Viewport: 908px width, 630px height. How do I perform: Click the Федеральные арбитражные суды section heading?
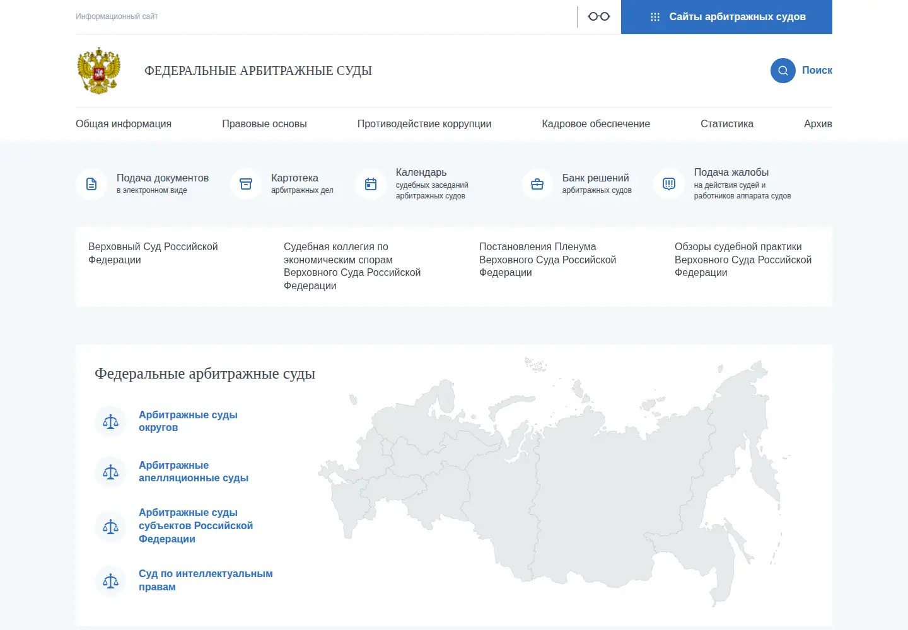[x=205, y=374]
